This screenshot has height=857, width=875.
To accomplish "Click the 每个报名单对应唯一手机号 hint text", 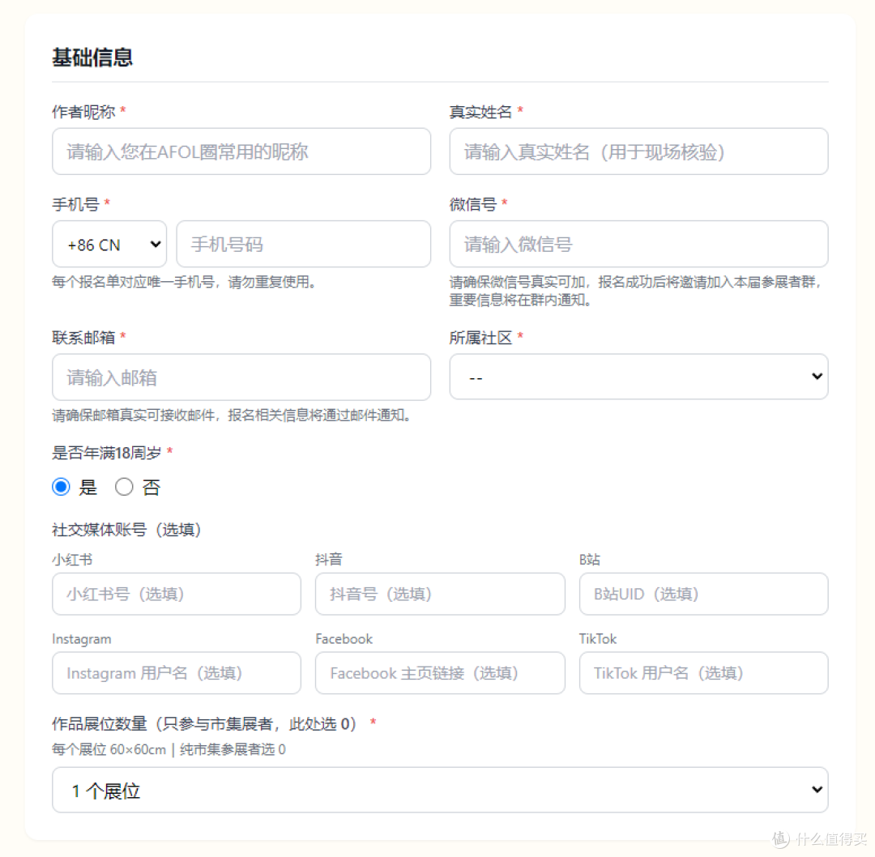I will click(x=185, y=282).
